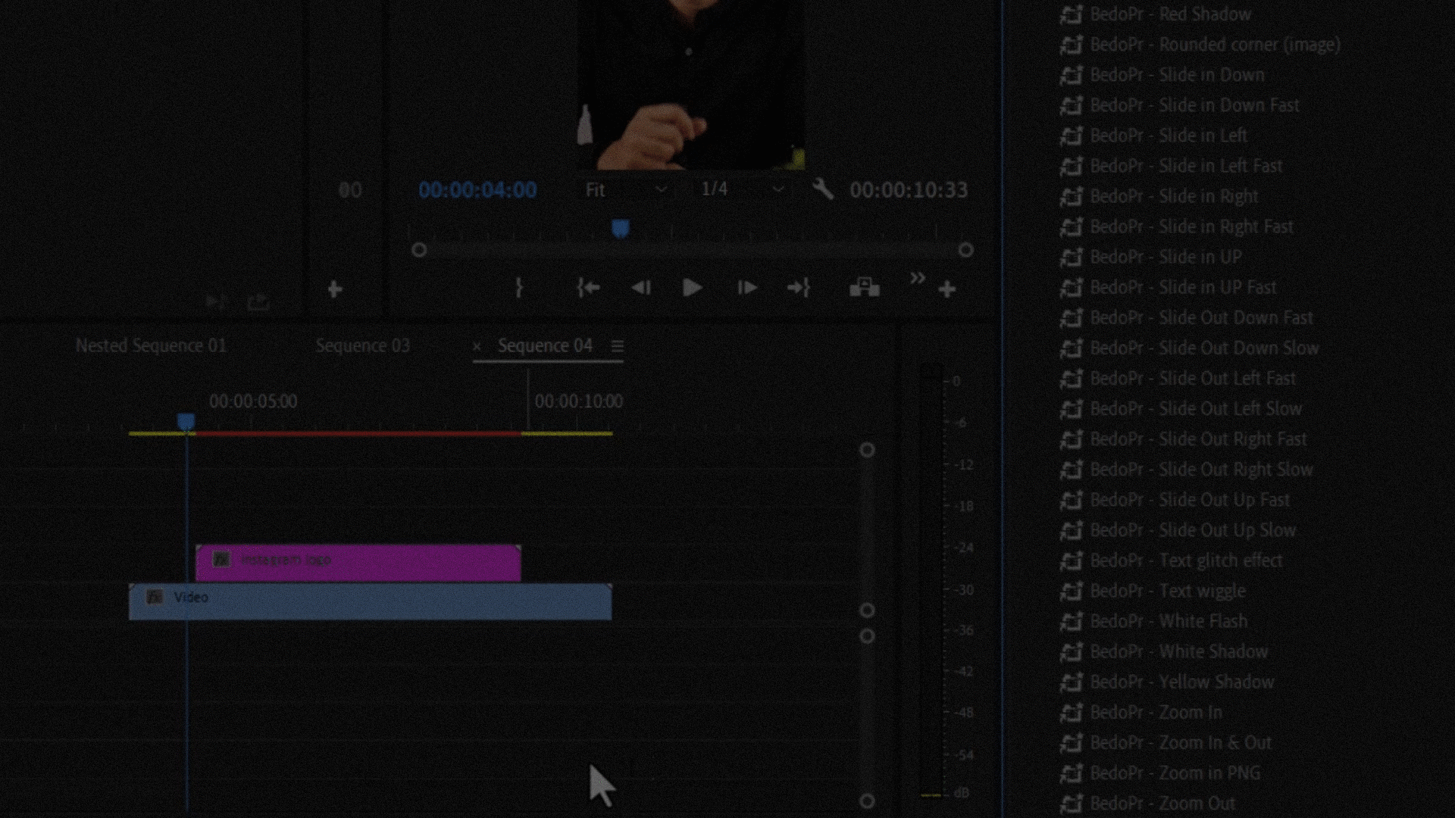Select the Video clip on timeline
The height and width of the screenshot is (818, 1455).
pyautogui.click(x=370, y=601)
